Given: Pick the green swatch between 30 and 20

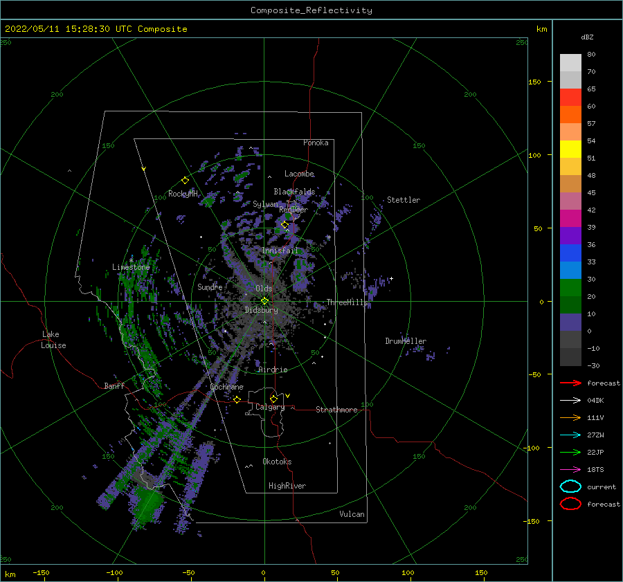Looking at the screenshot, I should point(570,287).
